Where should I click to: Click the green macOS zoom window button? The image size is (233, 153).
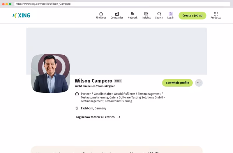[x=10, y=4]
